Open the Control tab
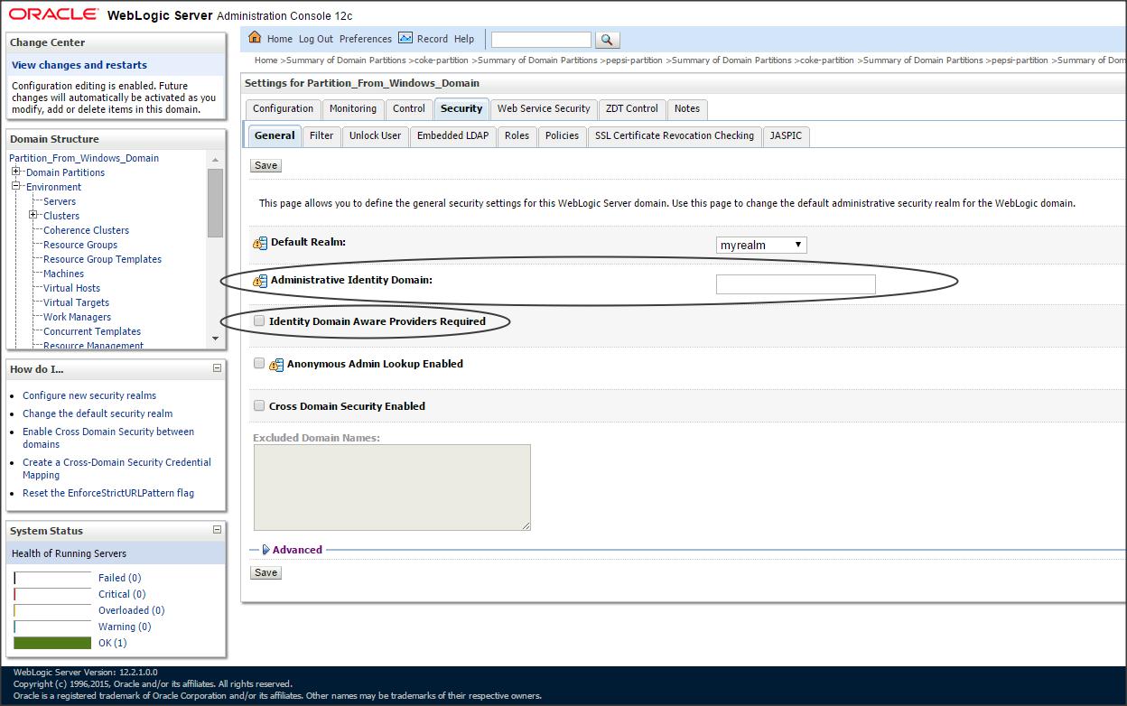The image size is (1127, 706). click(x=408, y=108)
